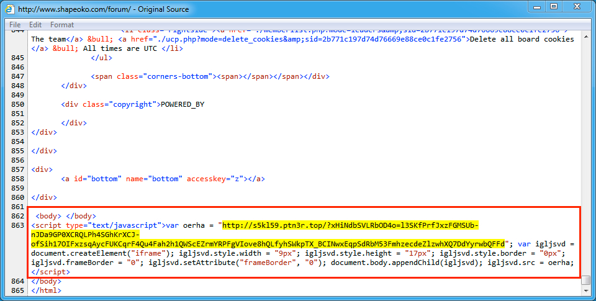Viewport: 596px width, 301px height.
Task: Open the Format menu
Action: (62, 25)
